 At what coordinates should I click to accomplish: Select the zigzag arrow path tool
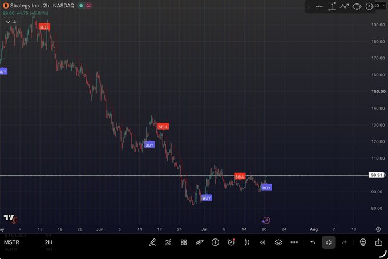[344, 6]
